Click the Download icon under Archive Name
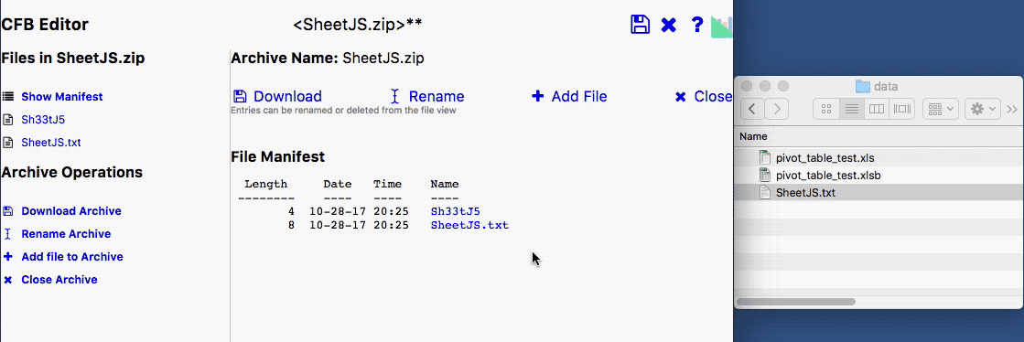This screenshot has height=342, width=1024. [240, 97]
